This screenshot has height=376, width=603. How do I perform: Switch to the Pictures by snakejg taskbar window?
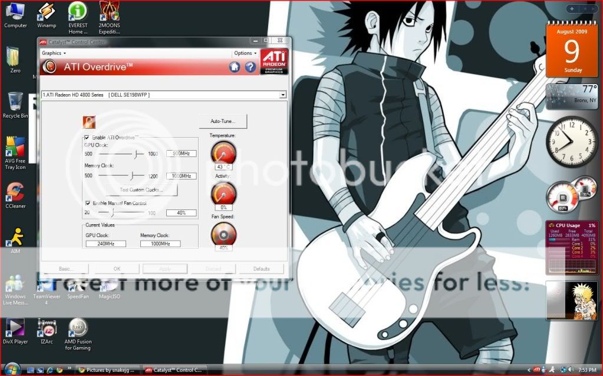(x=107, y=370)
